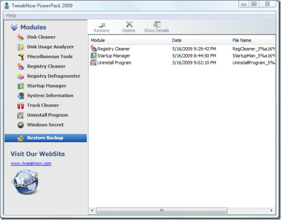Click the UninstallProgram_5% file name
Viewport: 281px width, 220px height.
pos(254,63)
